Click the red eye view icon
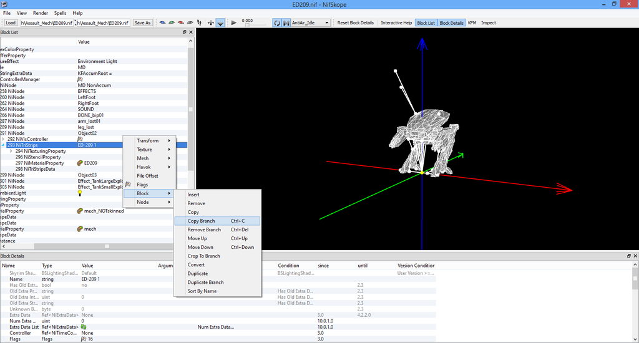Viewport: 639px width, 343px height. click(x=180, y=23)
